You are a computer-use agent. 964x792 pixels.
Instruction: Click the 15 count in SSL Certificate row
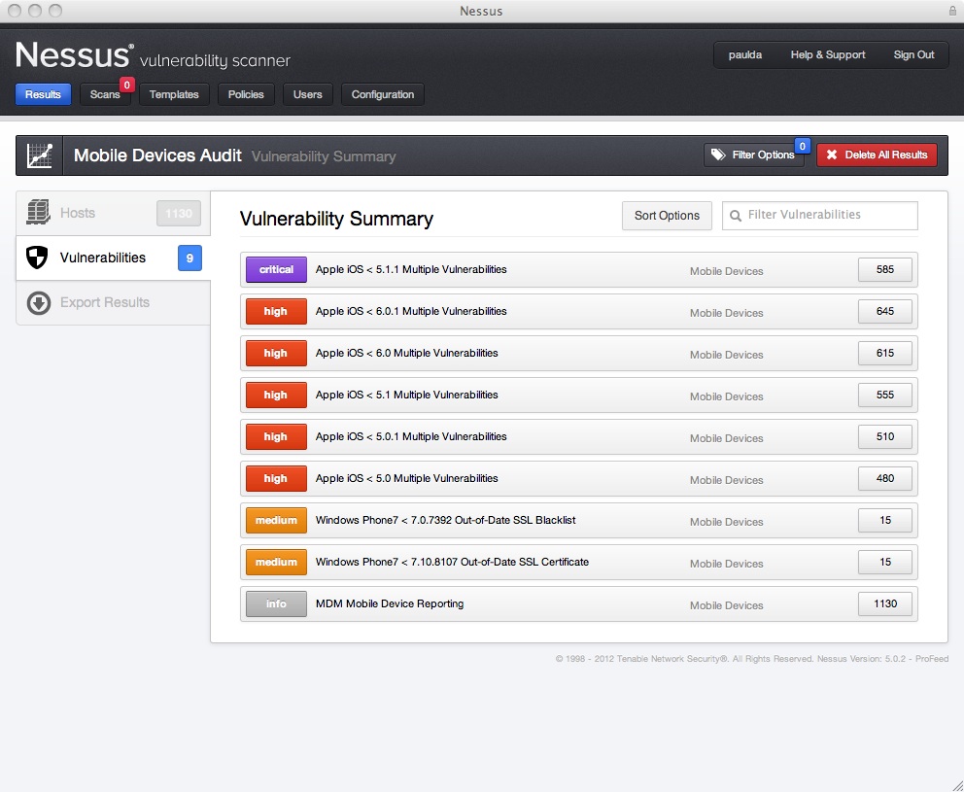pyautogui.click(x=884, y=562)
